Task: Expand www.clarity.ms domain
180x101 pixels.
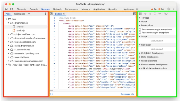Action: tap(8, 57)
